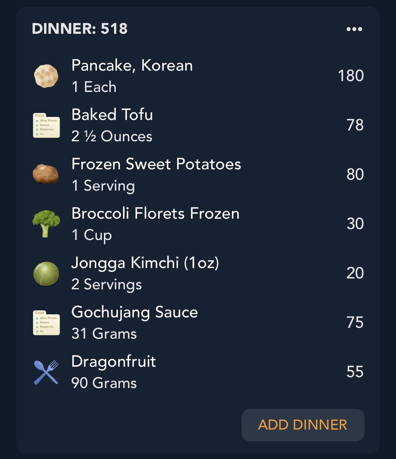
Task: Open the Frozen Sweet Potatoes entry
Action: [x=156, y=164]
